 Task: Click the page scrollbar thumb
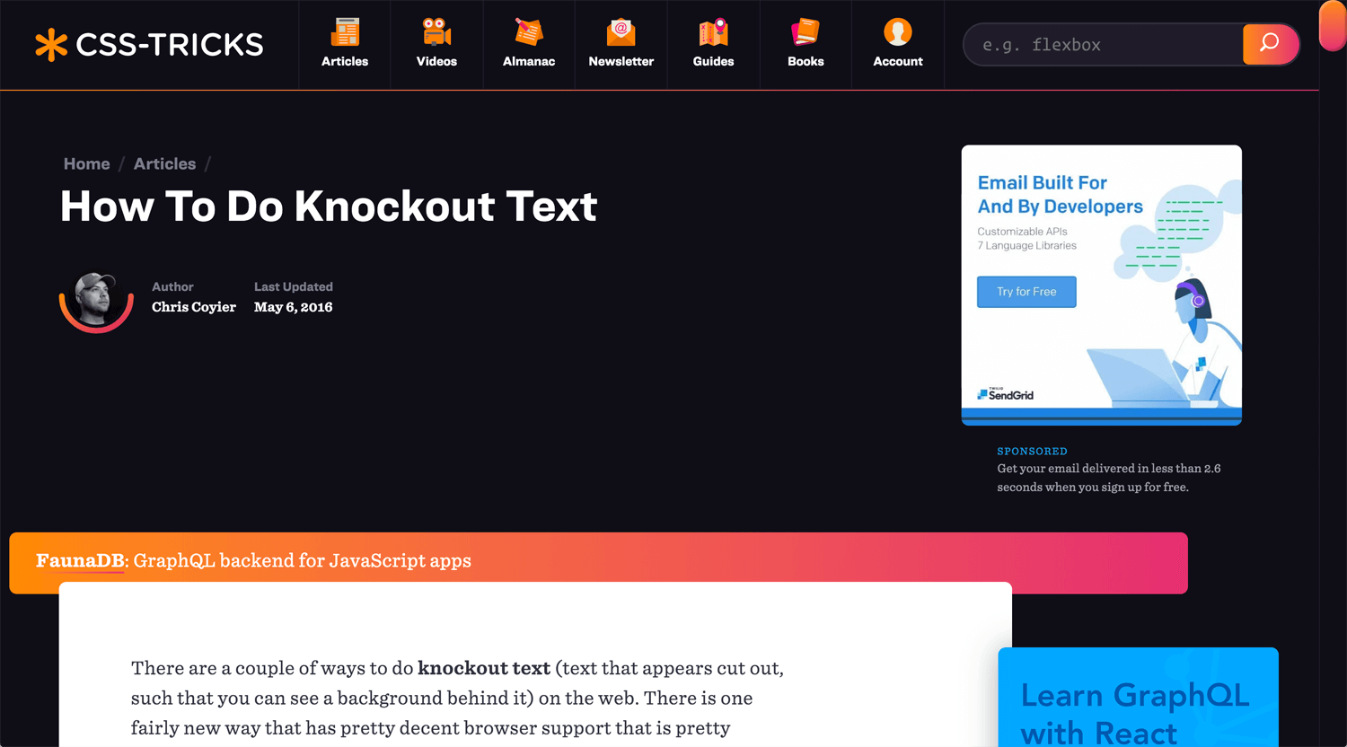[x=1333, y=25]
